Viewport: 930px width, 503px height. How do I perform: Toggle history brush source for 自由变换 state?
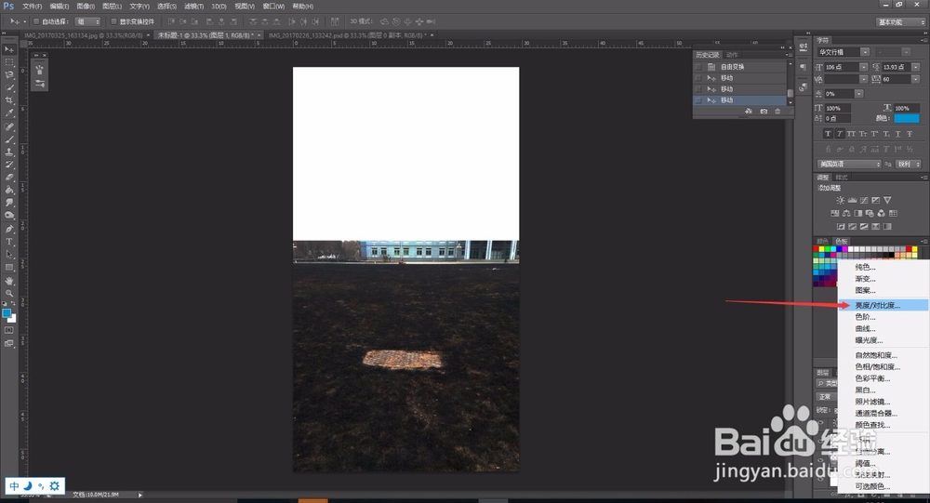698,67
